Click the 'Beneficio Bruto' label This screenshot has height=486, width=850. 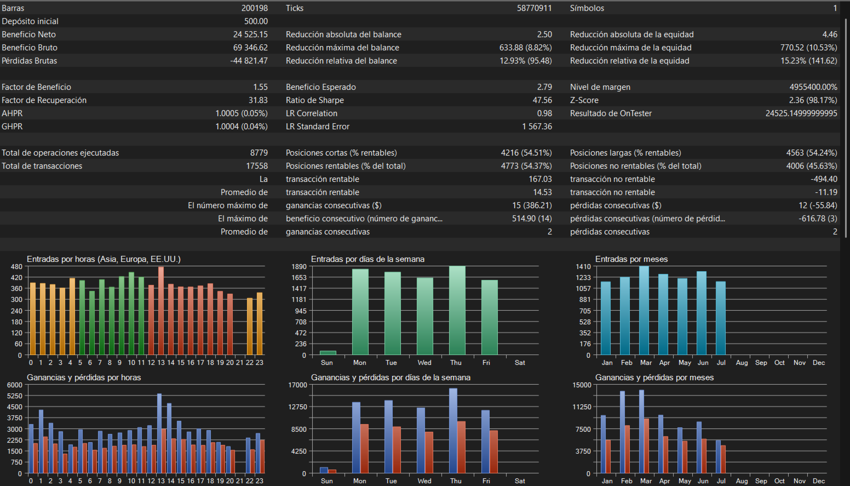pos(30,48)
